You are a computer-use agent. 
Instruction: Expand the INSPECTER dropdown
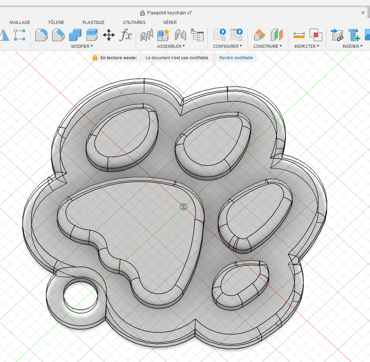(307, 46)
